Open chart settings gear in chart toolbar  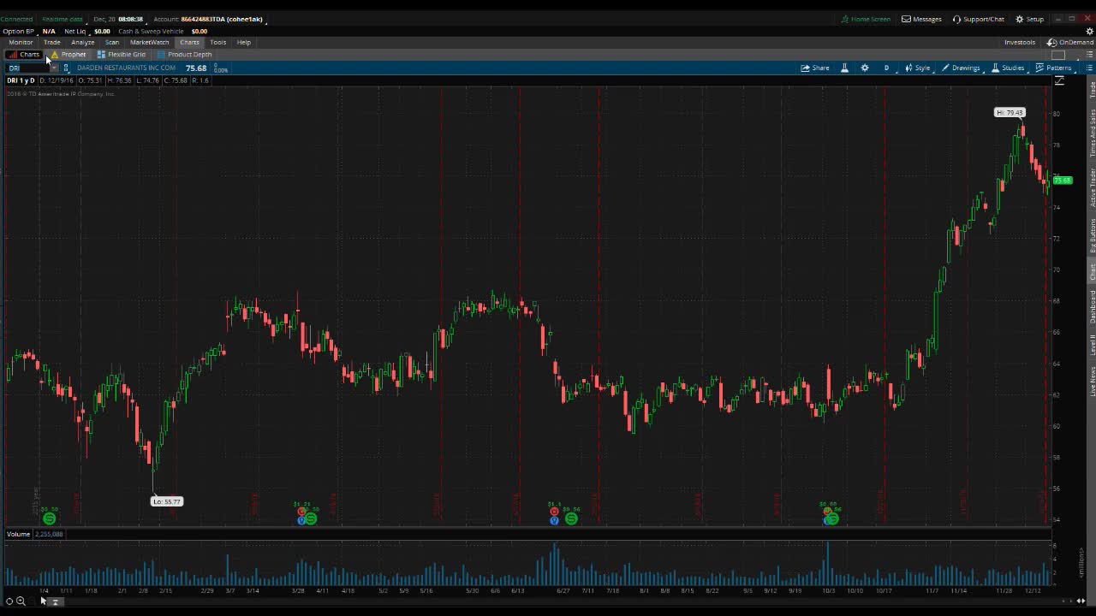[865, 68]
